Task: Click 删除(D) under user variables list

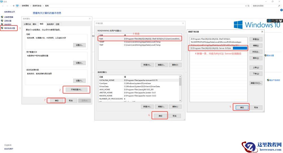Action: pyautogui.click(x=175, y=65)
